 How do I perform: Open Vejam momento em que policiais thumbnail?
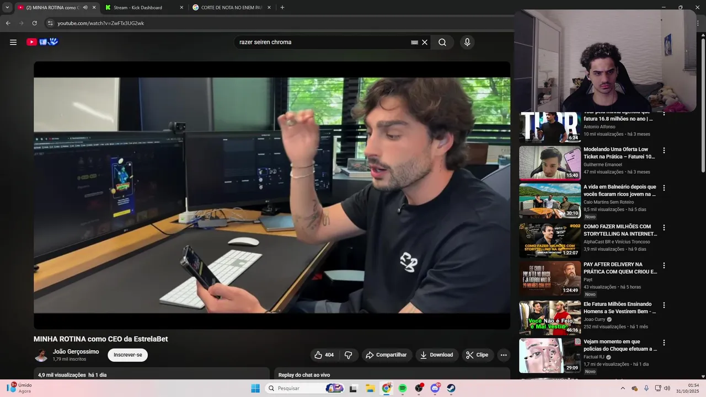550,356
